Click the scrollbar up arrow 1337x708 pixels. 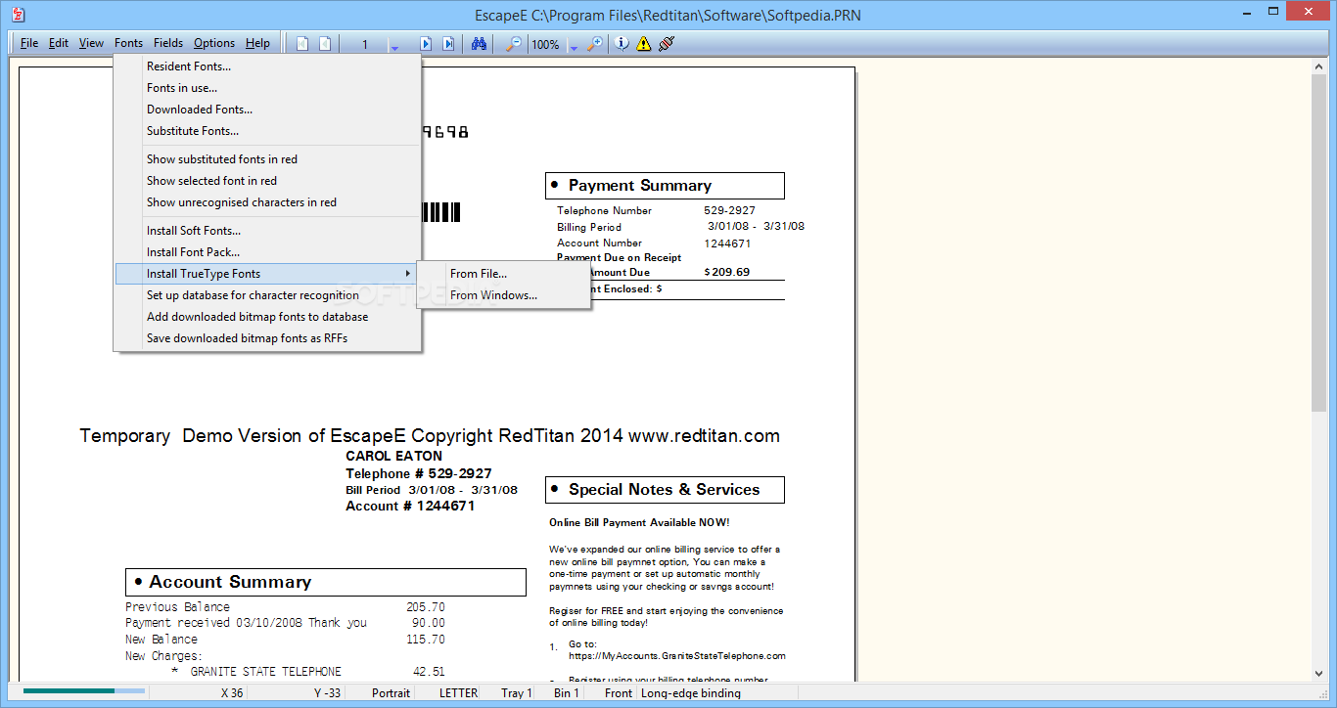[x=1318, y=65]
